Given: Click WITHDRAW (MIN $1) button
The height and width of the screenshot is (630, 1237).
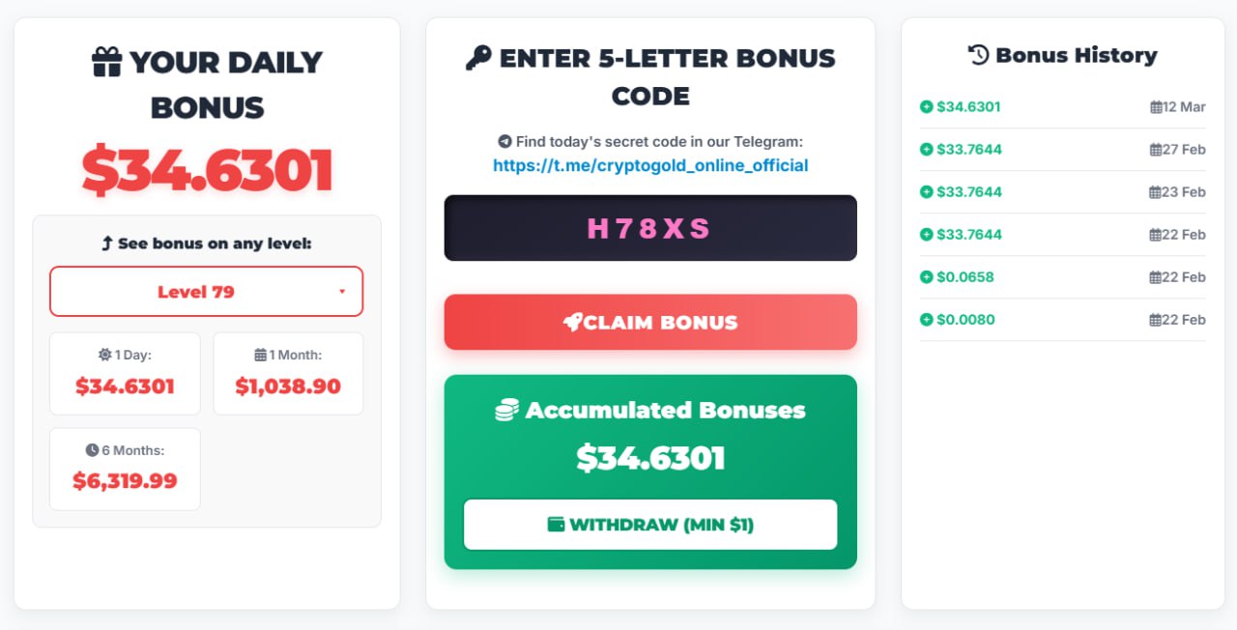Looking at the screenshot, I should [x=650, y=525].
